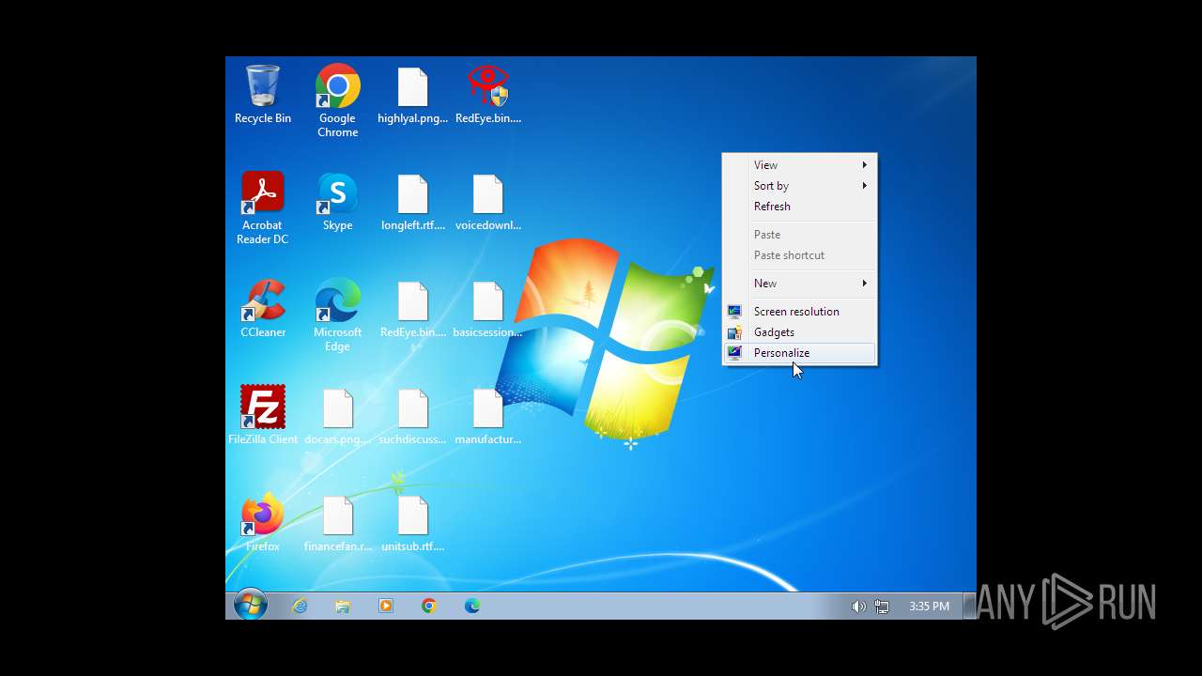Select the Google Chrome desktop shortcut
The width and height of the screenshot is (1202, 676).
(x=337, y=100)
